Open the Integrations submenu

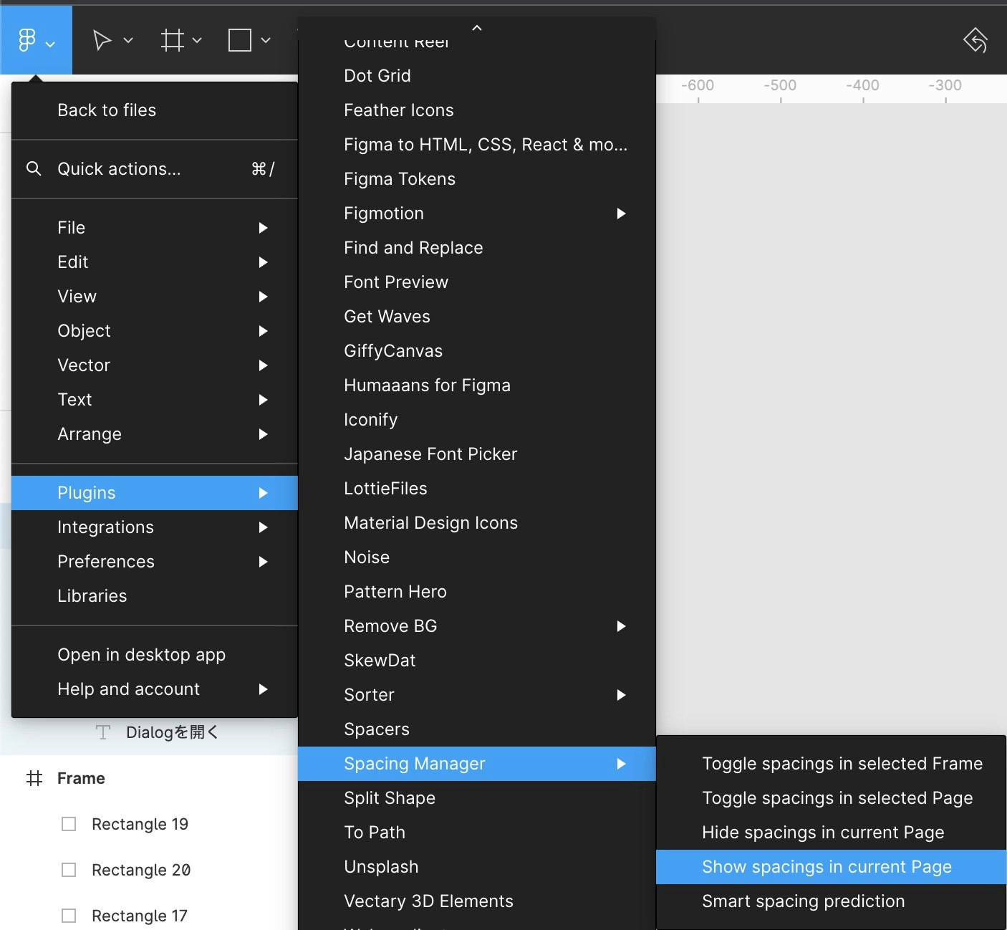pyautogui.click(x=155, y=527)
